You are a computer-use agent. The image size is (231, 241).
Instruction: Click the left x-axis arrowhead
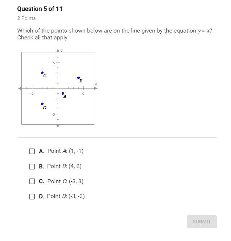tap(20, 88)
